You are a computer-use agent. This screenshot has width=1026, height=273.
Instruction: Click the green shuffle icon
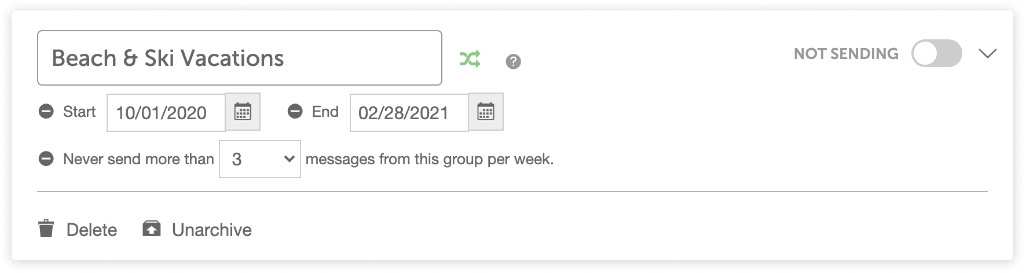pyautogui.click(x=470, y=59)
